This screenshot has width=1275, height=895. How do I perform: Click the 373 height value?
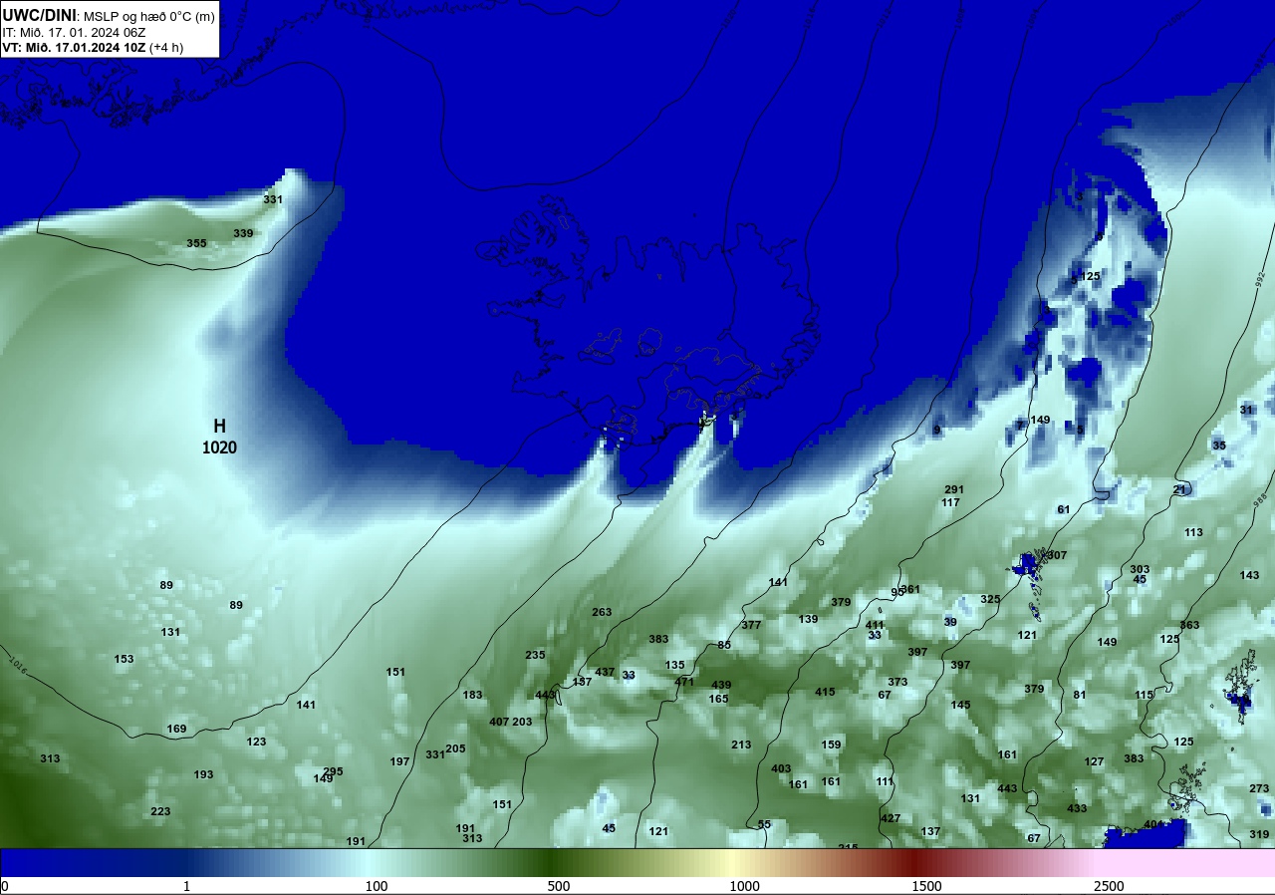[897, 682]
